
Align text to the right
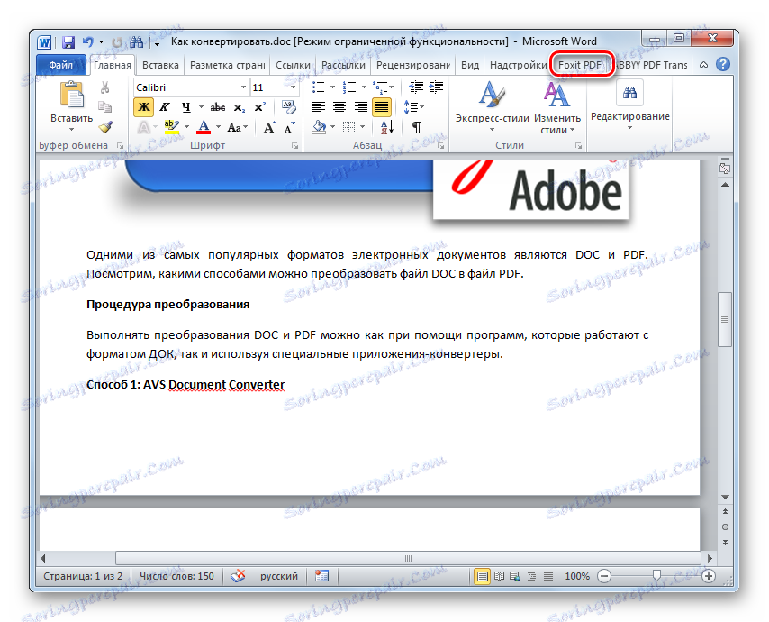point(360,107)
